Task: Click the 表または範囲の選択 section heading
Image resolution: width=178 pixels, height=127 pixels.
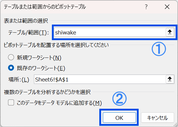Action: click(x=26, y=21)
